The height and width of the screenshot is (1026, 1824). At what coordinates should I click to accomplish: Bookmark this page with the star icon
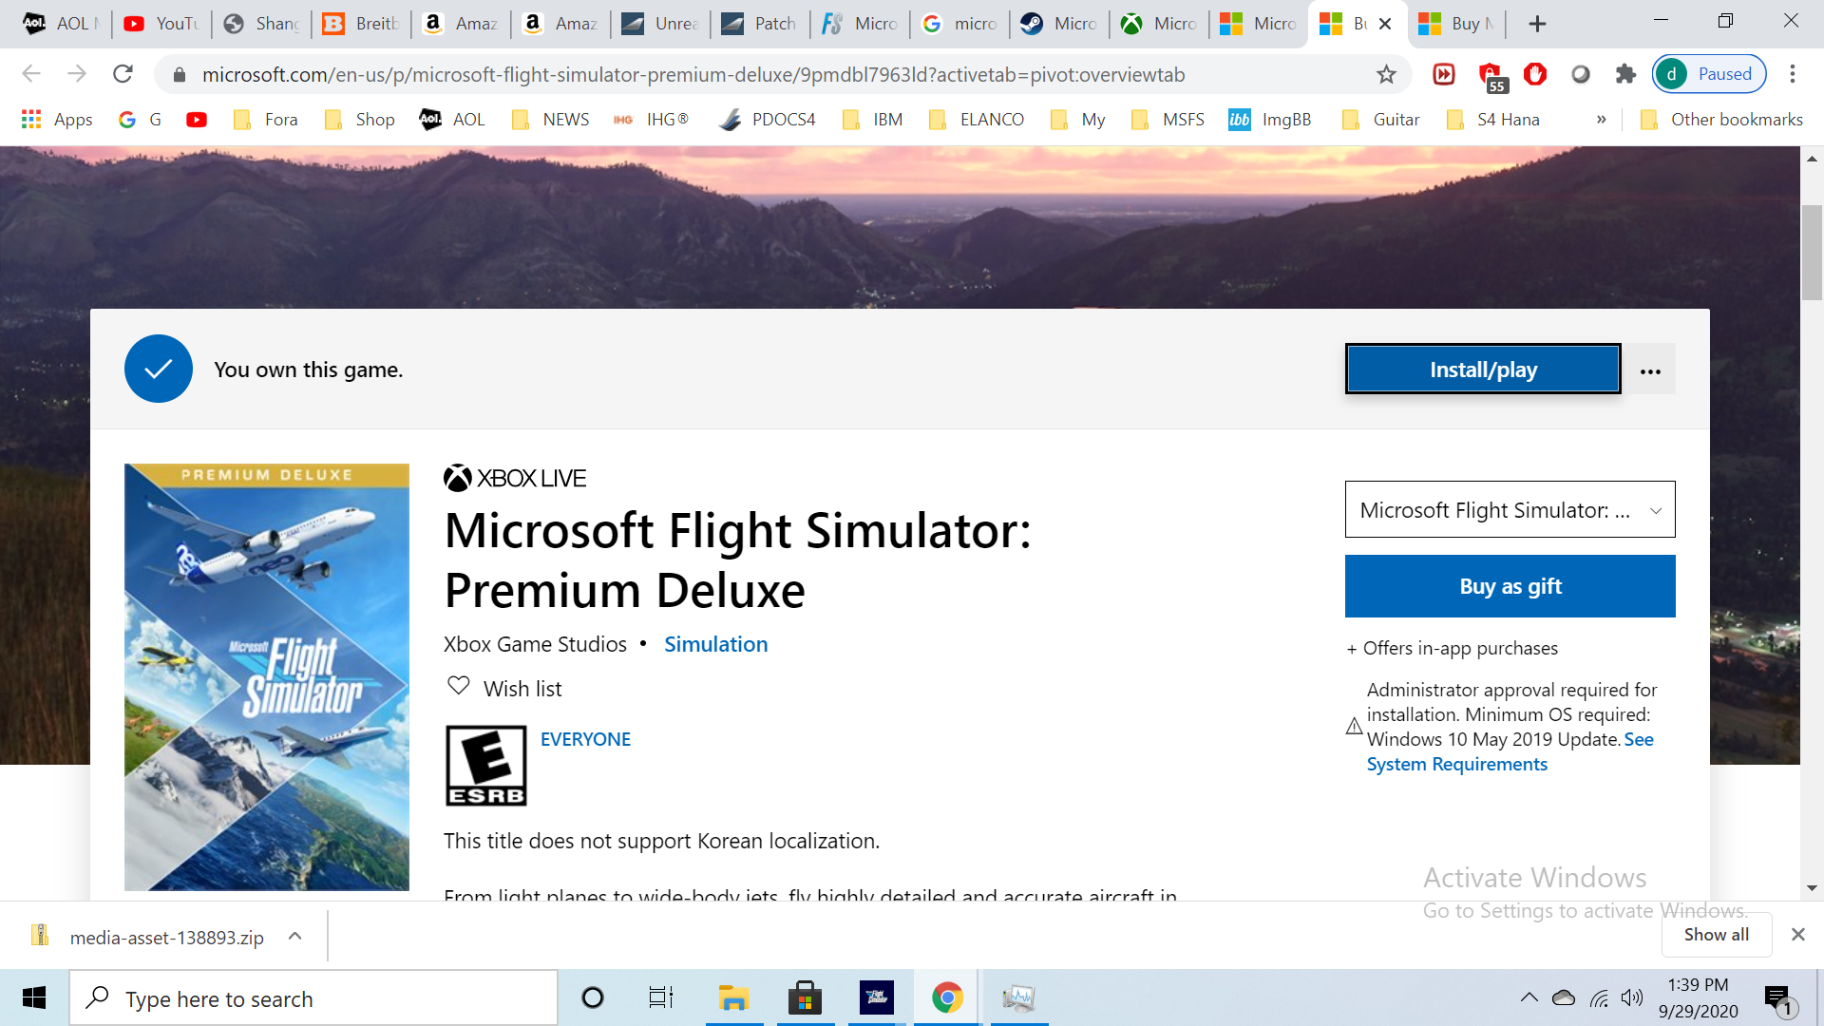[x=1386, y=74]
